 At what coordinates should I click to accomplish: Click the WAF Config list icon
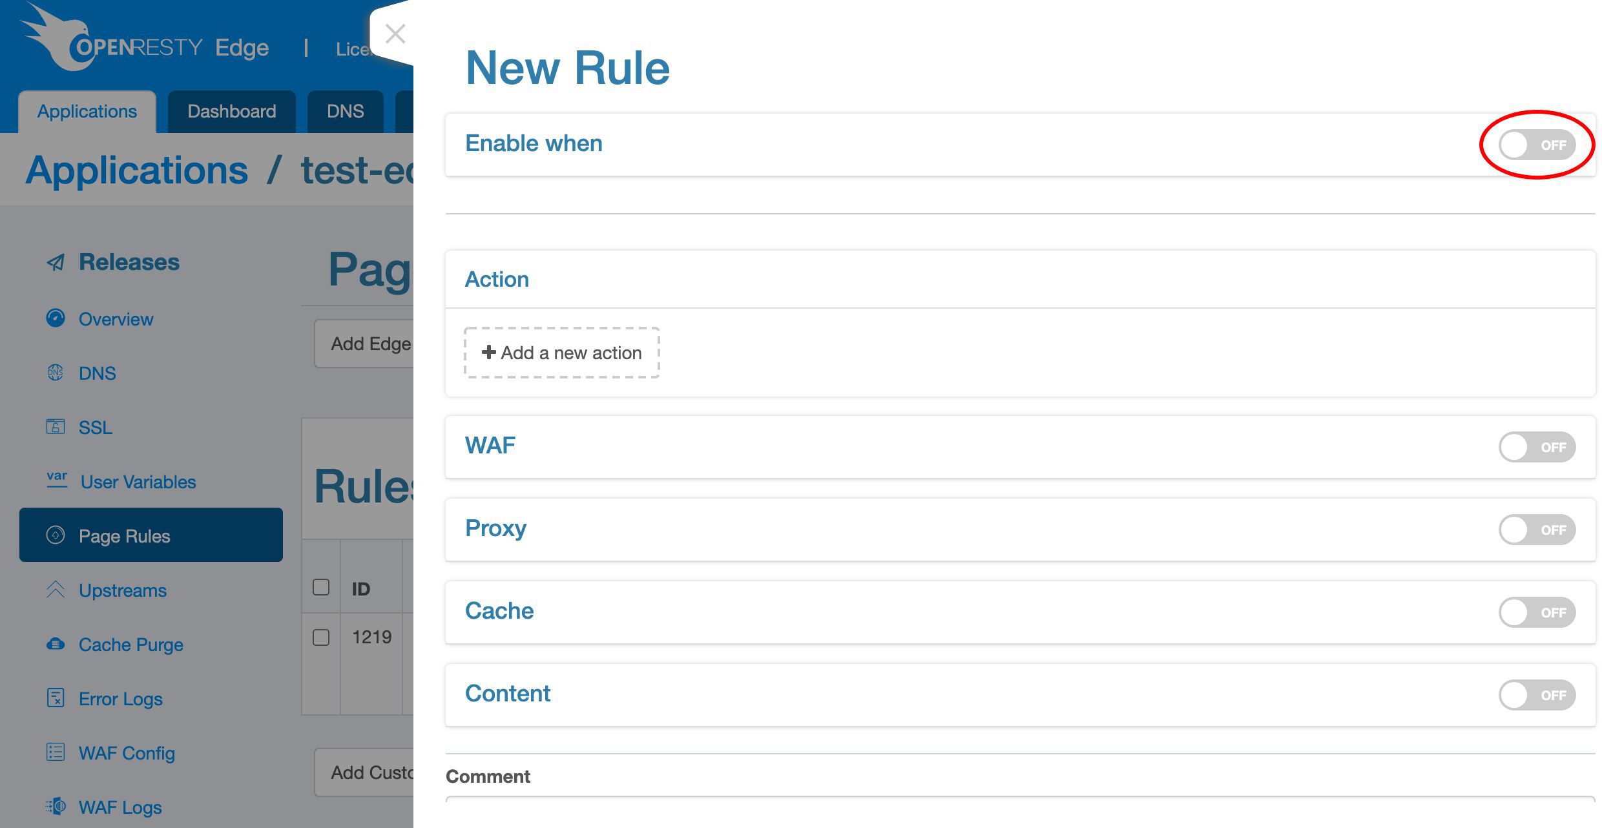(x=56, y=752)
